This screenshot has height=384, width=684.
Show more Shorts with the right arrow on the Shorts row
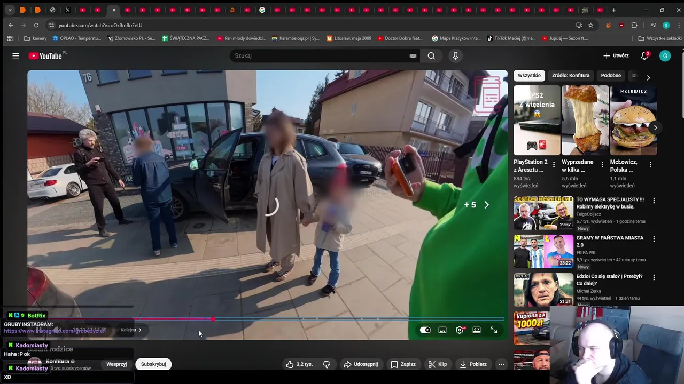[655, 127]
